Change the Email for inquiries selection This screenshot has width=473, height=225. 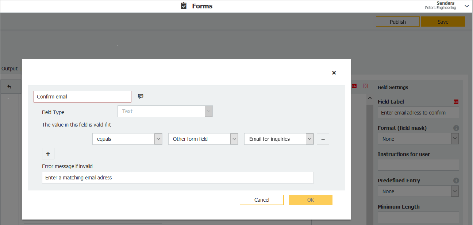pos(309,139)
